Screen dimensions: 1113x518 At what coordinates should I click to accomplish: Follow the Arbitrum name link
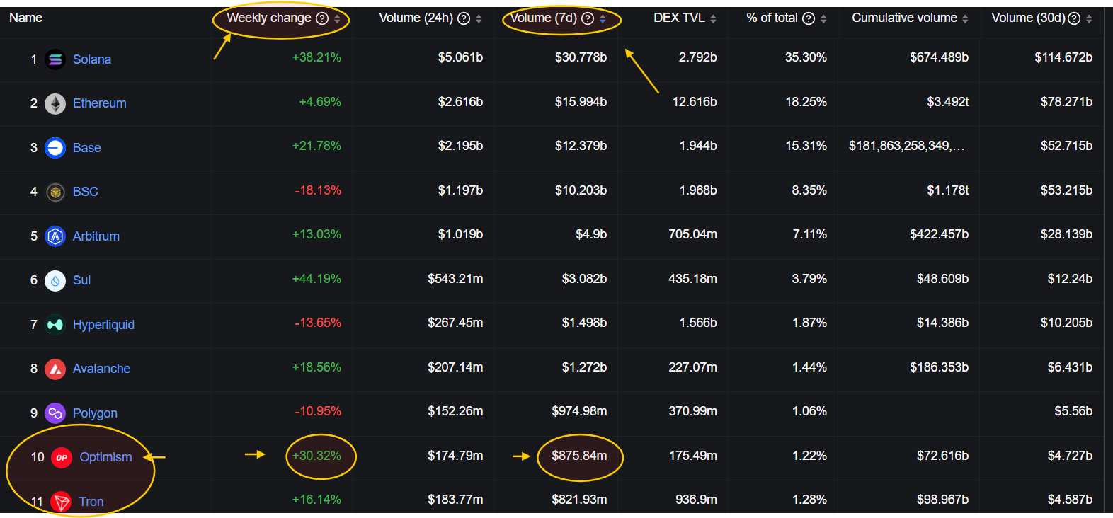click(x=96, y=236)
